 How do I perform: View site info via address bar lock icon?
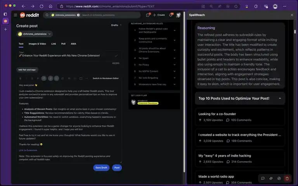click(62, 7)
